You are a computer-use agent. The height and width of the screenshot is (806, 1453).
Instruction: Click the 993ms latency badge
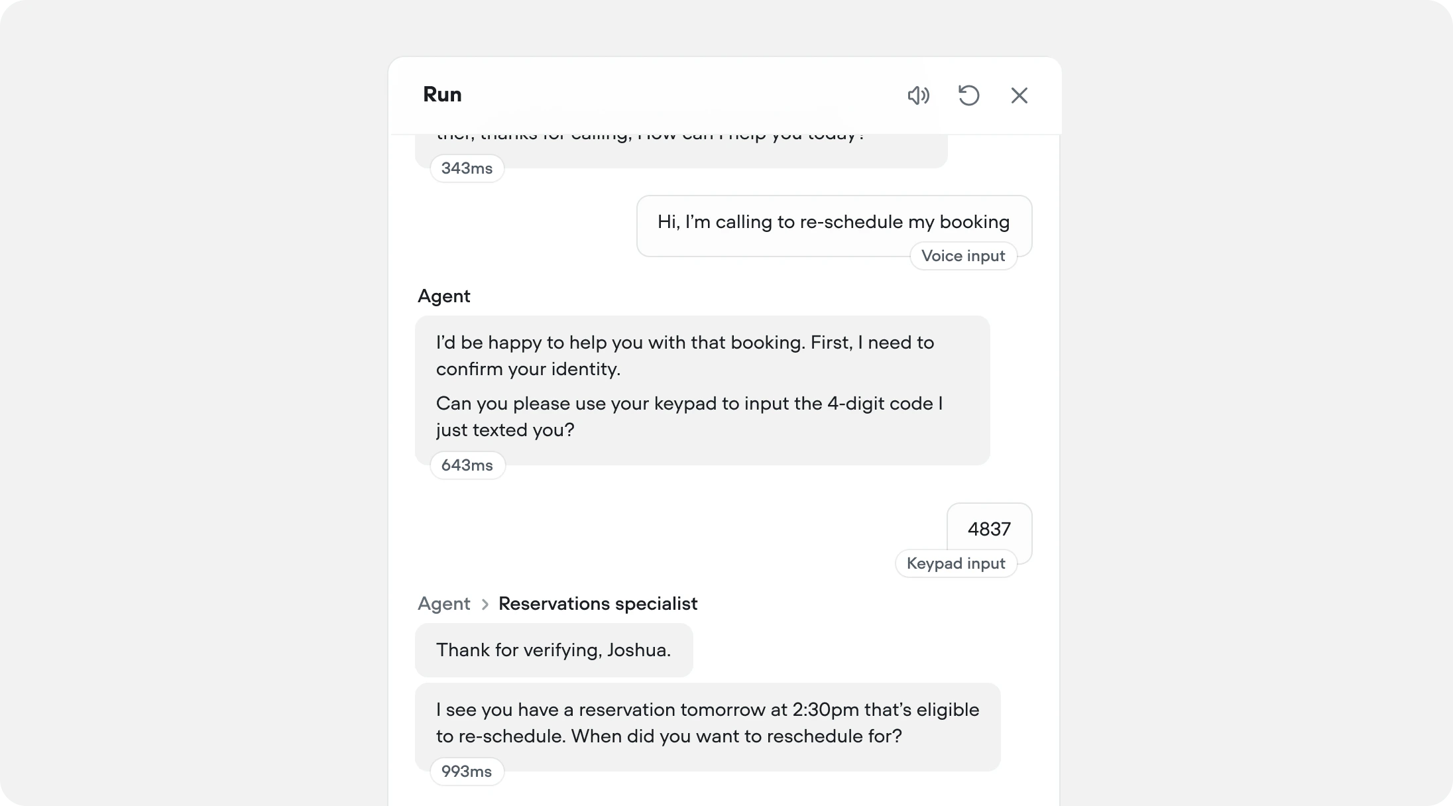click(466, 771)
